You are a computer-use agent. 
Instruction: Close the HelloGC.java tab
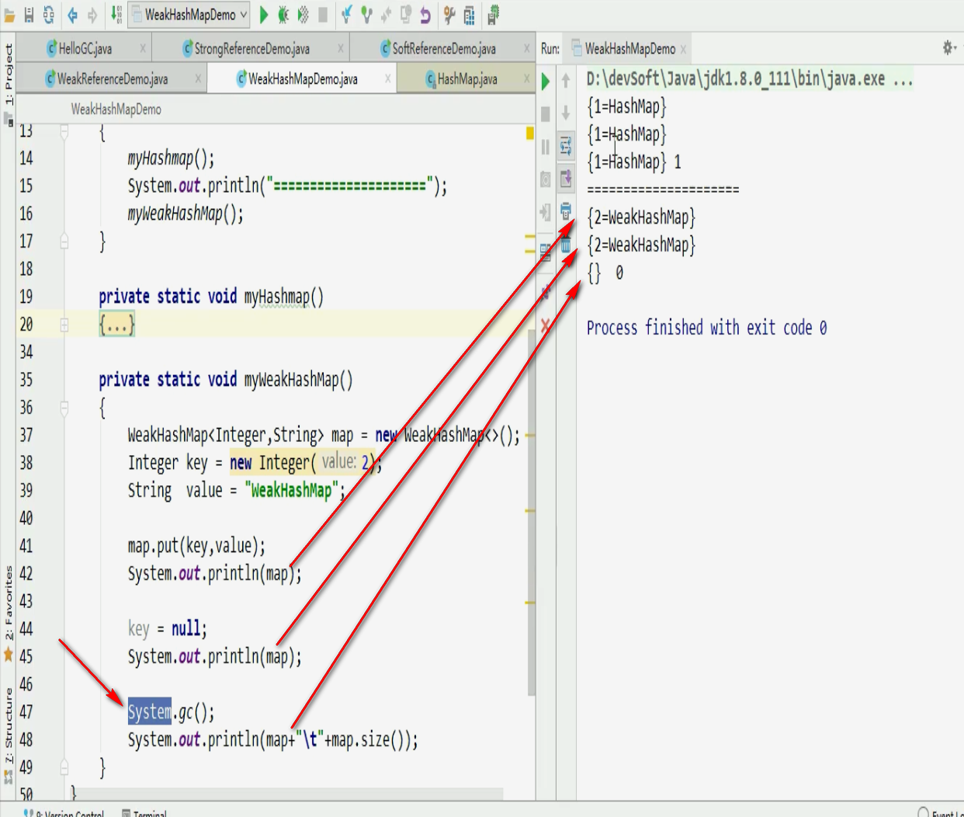tap(143, 48)
